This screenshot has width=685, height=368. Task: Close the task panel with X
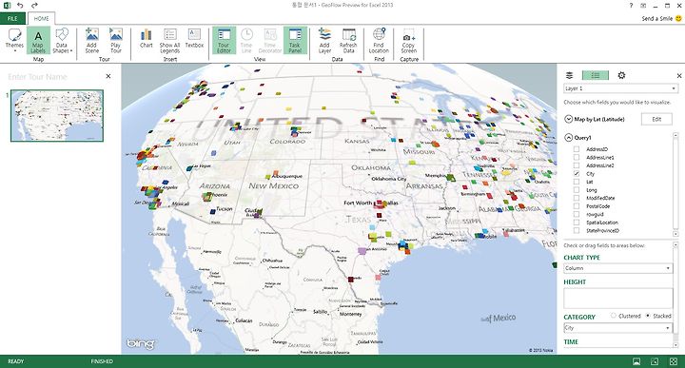(x=679, y=75)
